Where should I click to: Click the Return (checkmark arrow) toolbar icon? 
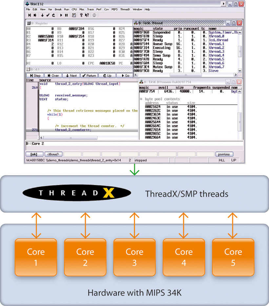point(48,15)
